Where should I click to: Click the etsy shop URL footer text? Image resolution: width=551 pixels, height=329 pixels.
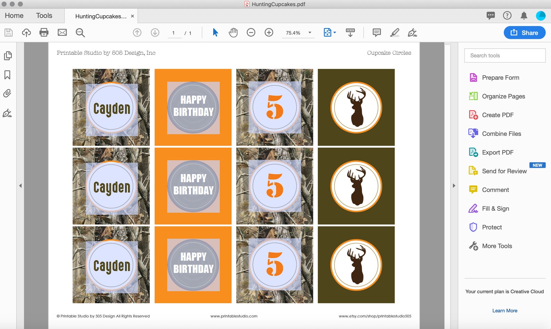(375, 316)
